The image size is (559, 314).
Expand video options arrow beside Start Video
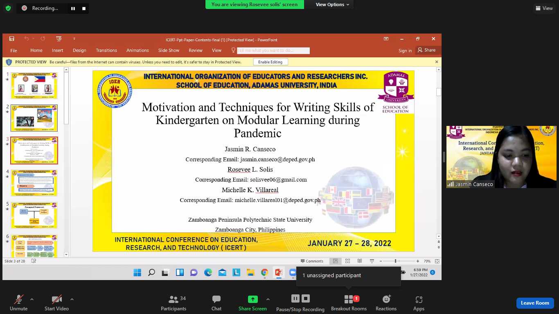tap(72, 299)
